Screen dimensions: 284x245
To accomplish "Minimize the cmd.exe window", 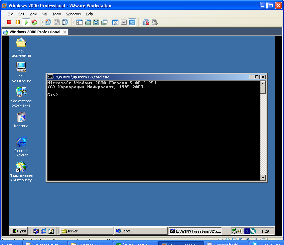I will coord(251,77).
